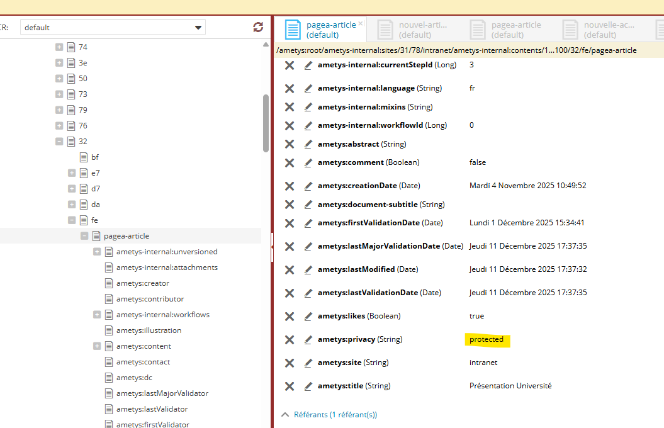Expand ametys-internal:workflows node
Image resolution: width=664 pixels, height=428 pixels.
97,315
